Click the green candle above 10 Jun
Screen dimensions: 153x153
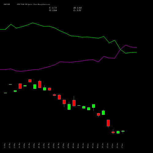(x=103, y=113)
